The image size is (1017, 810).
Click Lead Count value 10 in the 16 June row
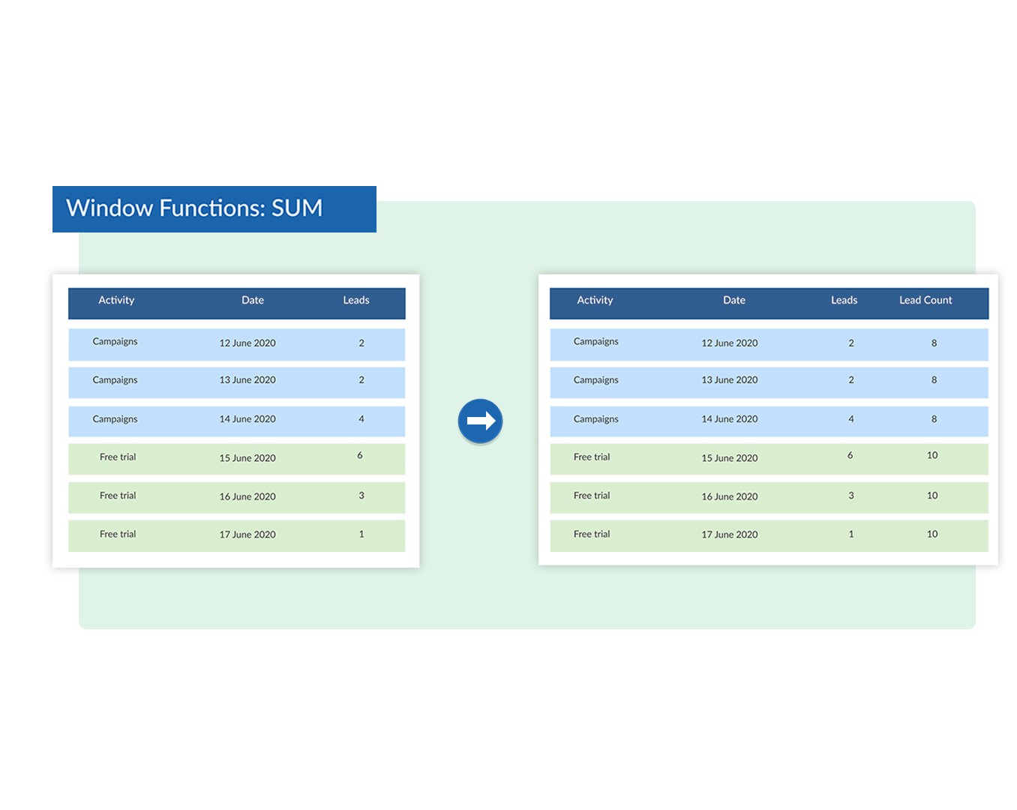pyautogui.click(x=932, y=496)
